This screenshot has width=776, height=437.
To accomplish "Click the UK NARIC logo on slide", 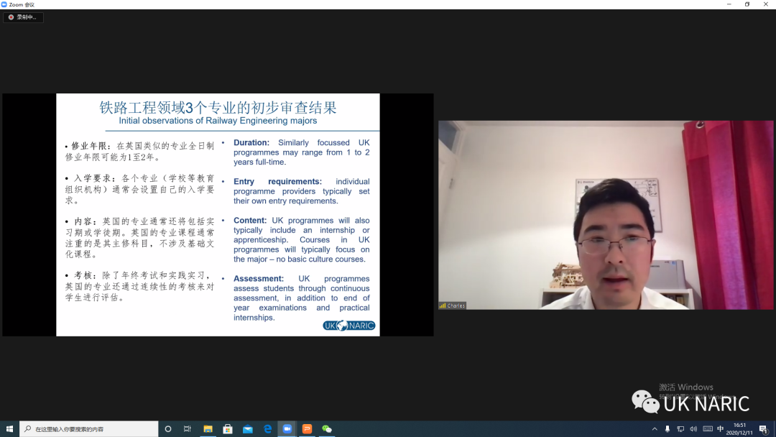I will click(x=349, y=326).
